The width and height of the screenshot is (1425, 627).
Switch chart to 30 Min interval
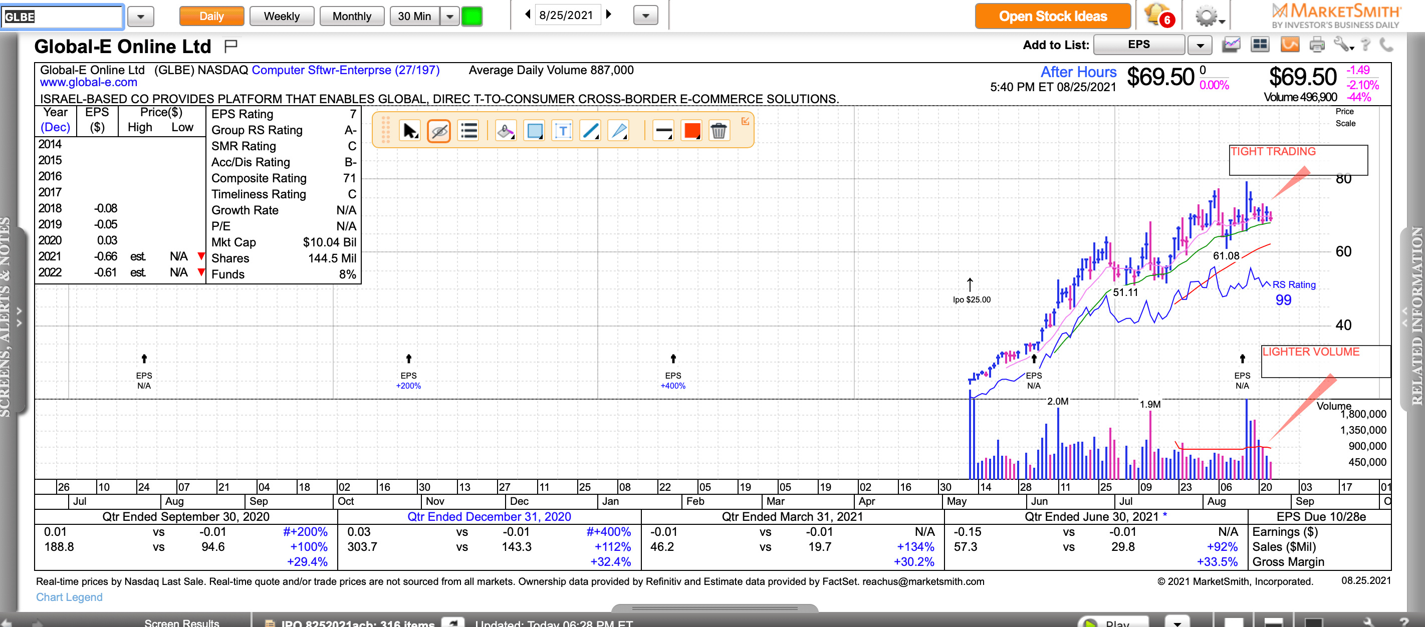point(414,16)
